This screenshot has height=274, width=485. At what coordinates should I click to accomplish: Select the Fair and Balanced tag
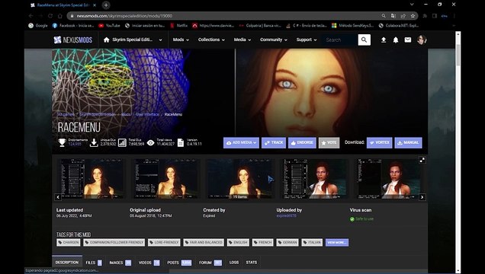(x=204, y=243)
